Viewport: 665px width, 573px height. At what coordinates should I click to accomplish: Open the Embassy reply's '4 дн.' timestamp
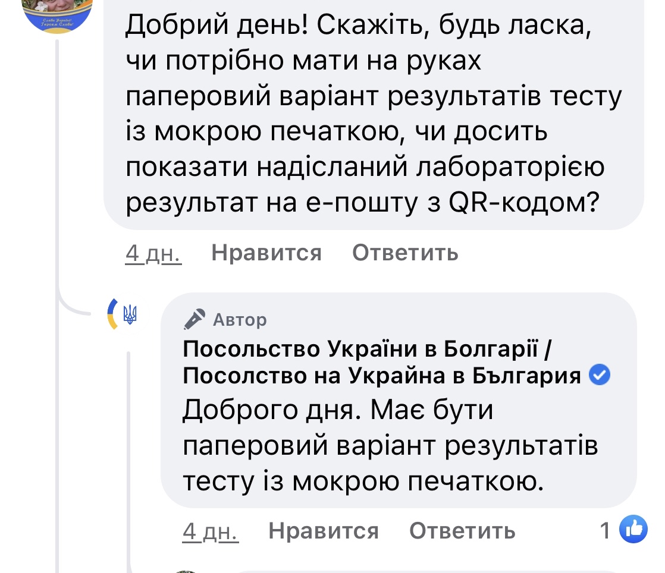point(210,531)
